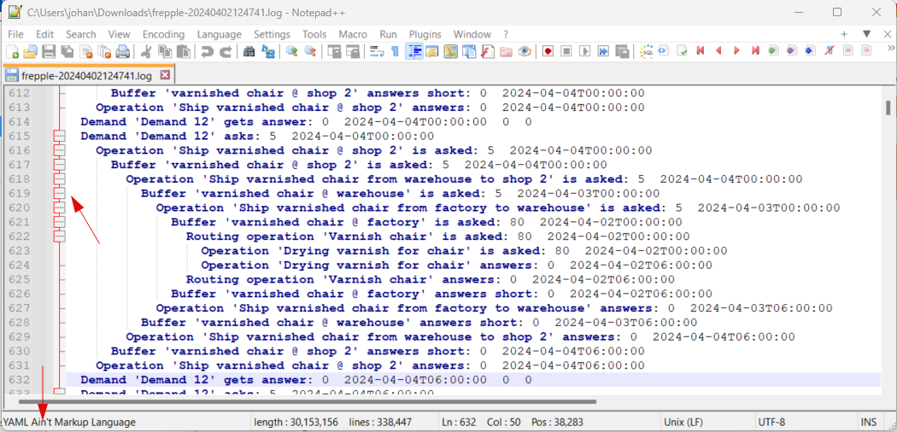Toggle Word Wrap in the toolbar
The image size is (897, 432).
[x=376, y=52]
